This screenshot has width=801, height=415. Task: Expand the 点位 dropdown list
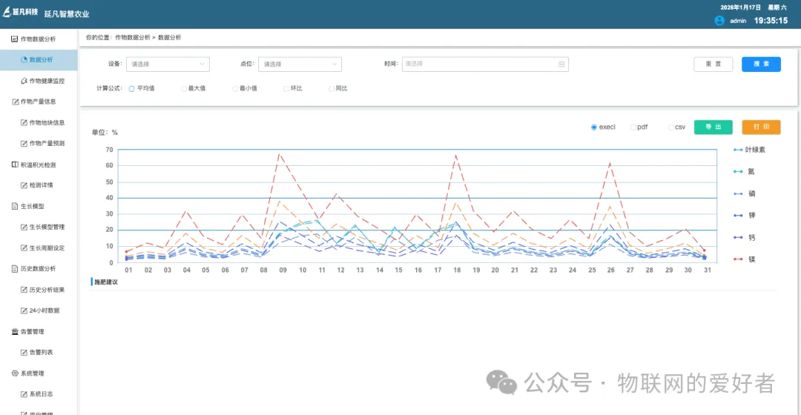click(300, 64)
